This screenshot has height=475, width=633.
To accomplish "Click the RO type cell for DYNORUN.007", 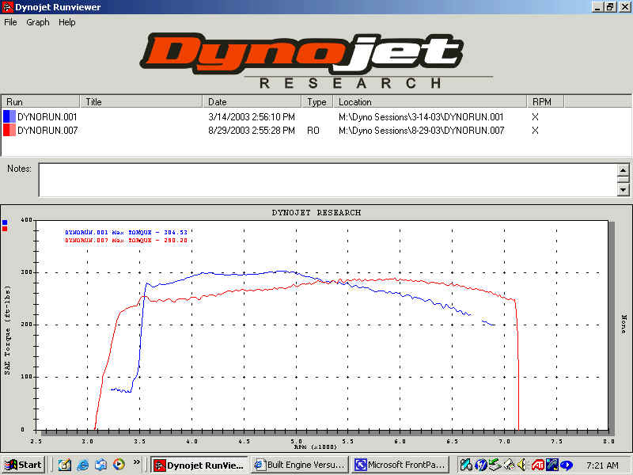I will tap(313, 131).
